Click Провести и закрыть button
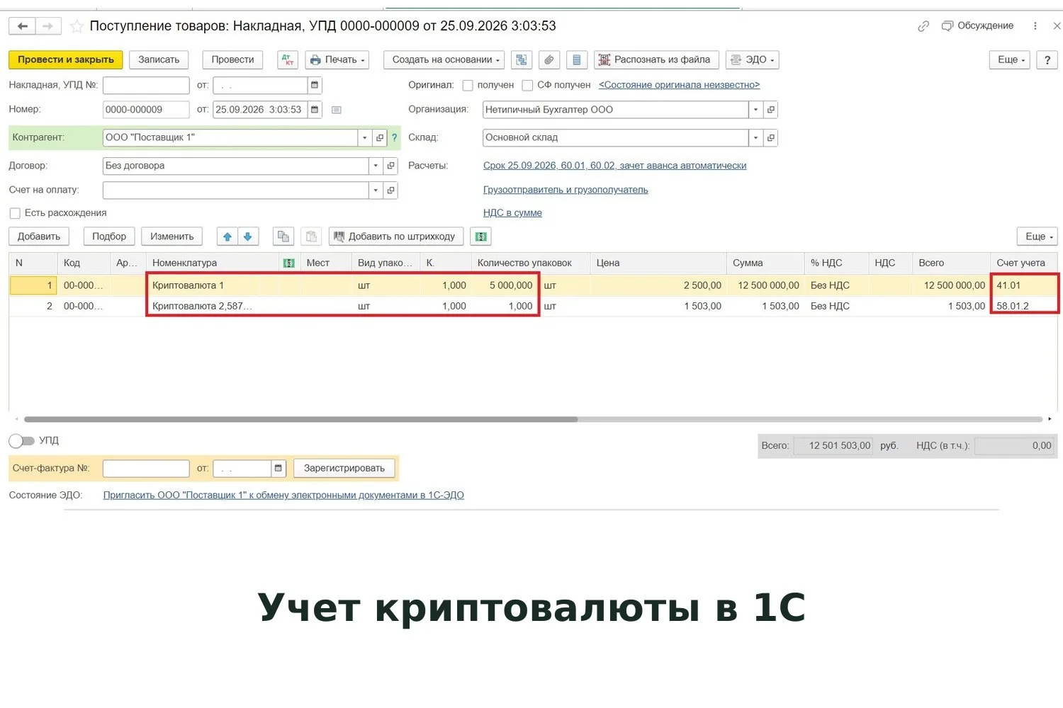The image size is (1063, 708). click(66, 60)
